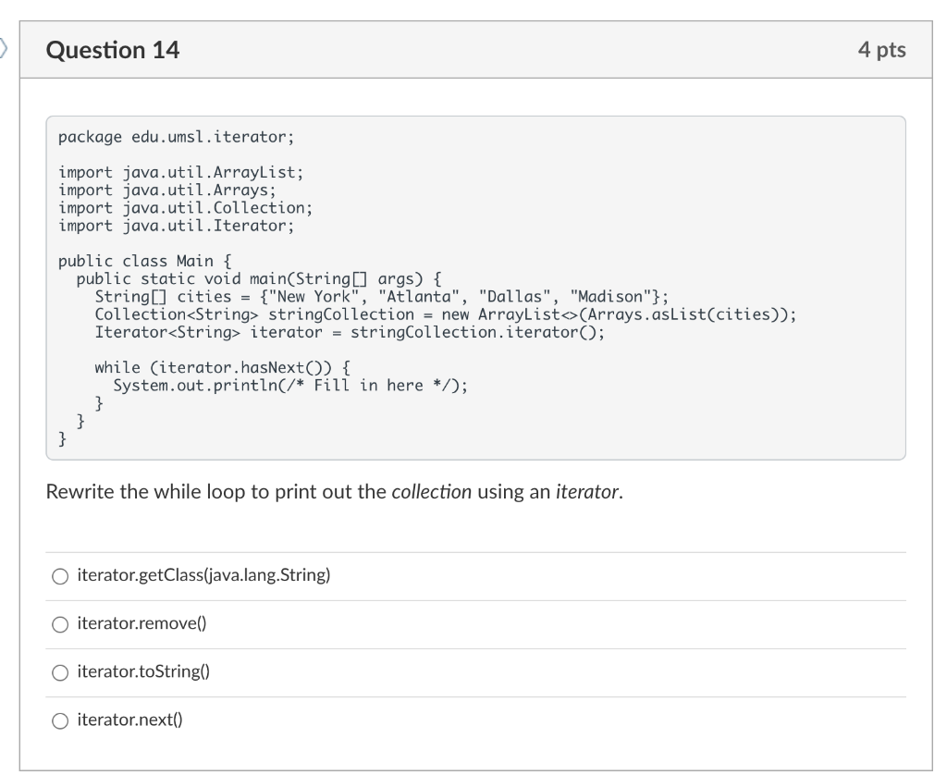947x775 pixels.
Task: Select the iterator.getClass(java.lang.String) radio button
Action: pos(60,575)
